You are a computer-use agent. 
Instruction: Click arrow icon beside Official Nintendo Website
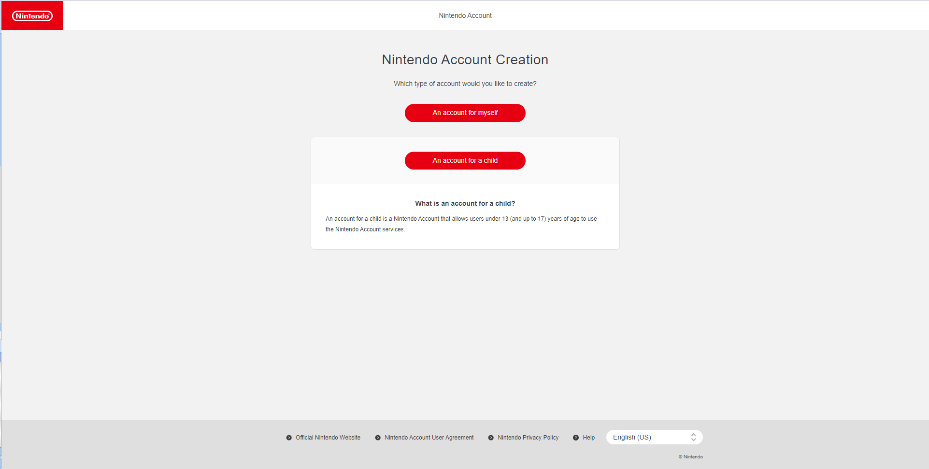tap(289, 438)
